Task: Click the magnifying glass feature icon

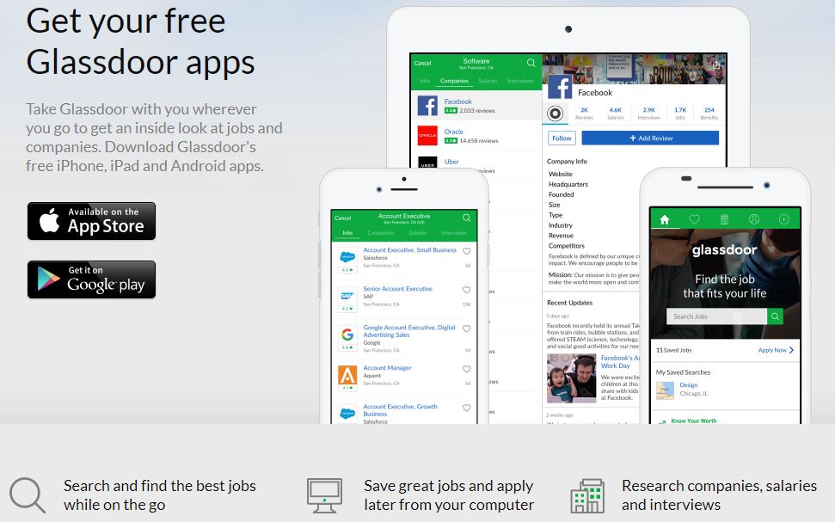Action: 28,495
